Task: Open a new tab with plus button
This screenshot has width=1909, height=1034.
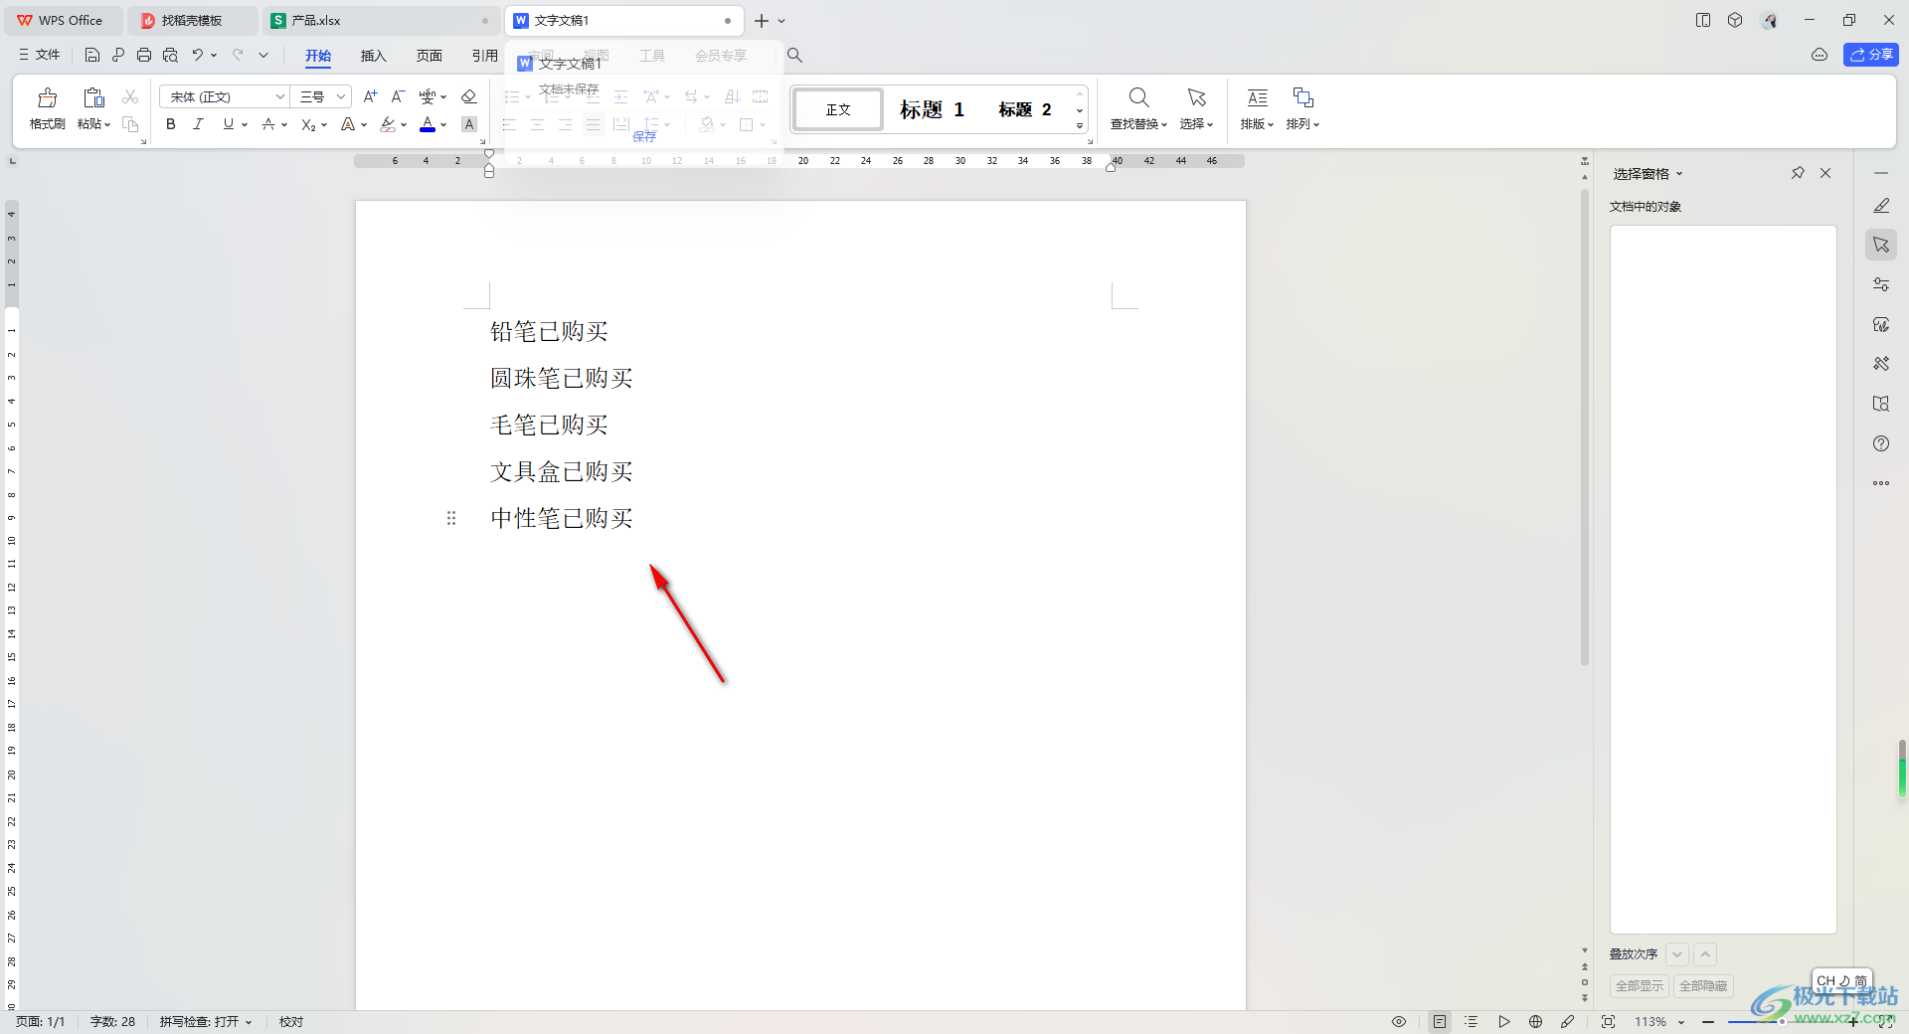Action: pos(762,21)
